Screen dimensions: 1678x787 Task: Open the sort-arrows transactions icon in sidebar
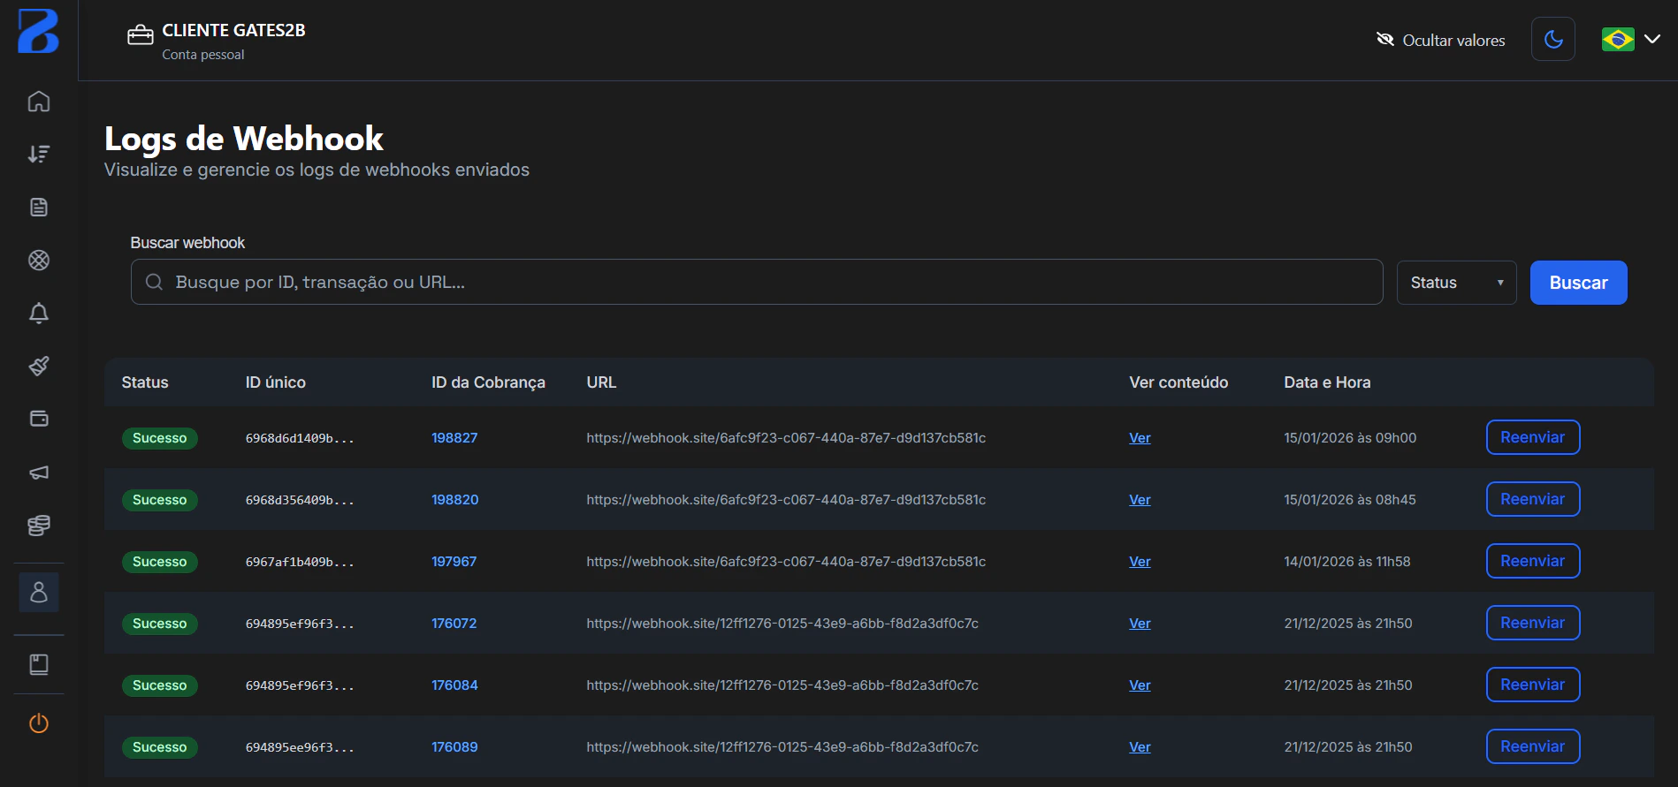[39, 154]
